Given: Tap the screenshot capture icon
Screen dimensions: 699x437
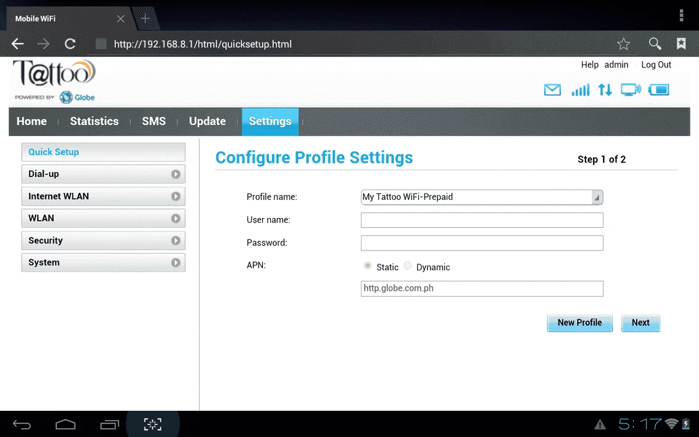Looking at the screenshot, I should 153,424.
